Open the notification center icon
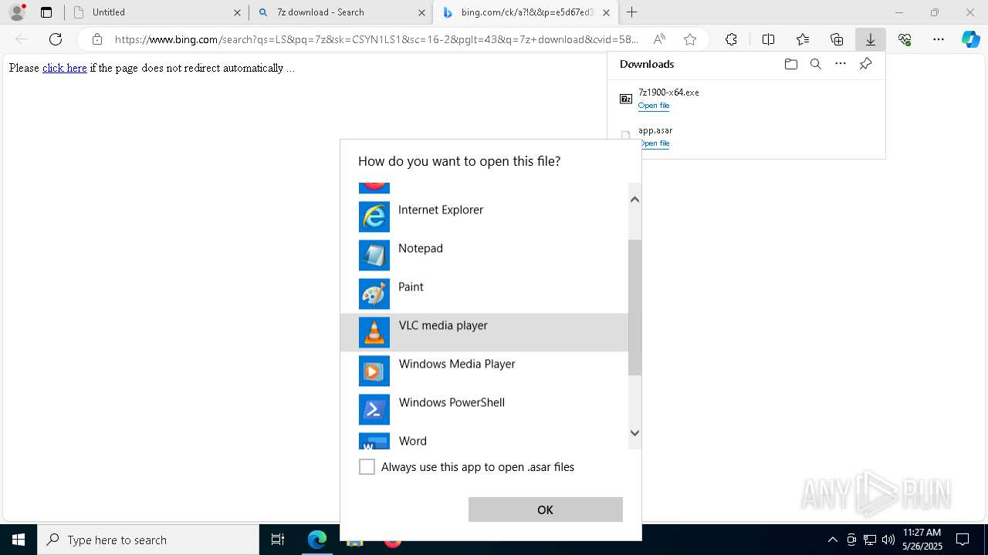The height and width of the screenshot is (555, 988). click(963, 540)
